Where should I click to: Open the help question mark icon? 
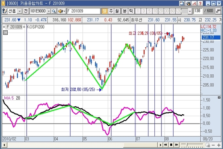[x=200, y=3]
